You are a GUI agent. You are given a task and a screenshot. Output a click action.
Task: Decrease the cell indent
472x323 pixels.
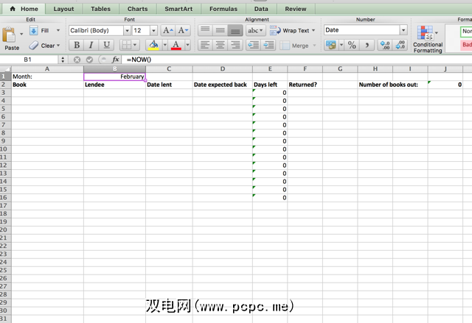[253, 46]
